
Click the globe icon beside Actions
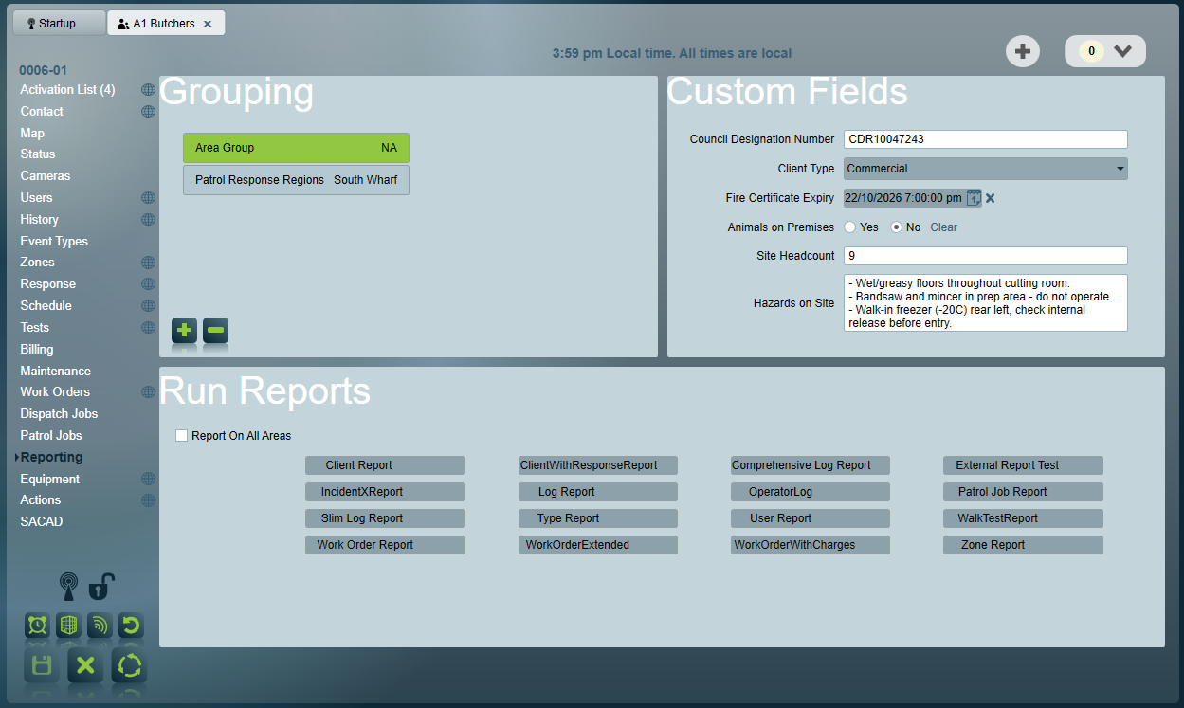pos(148,500)
